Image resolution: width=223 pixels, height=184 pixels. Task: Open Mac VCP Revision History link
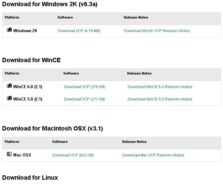pos(153,155)
